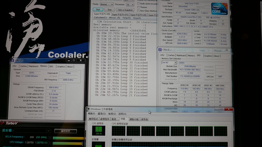262x147 pixels.
Task: Open the Help(H) menu in Super PI
Action: coord(127,18)
